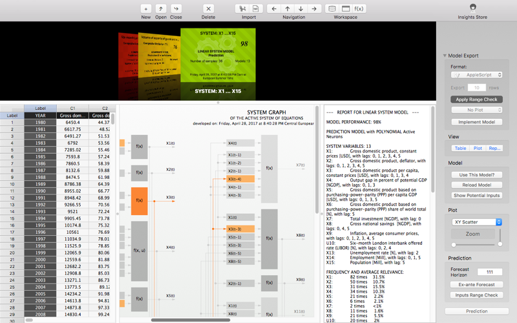Viewport: 517px width, 323px height.
Task: Select row number 10 header
Action: tap(12, 184)
